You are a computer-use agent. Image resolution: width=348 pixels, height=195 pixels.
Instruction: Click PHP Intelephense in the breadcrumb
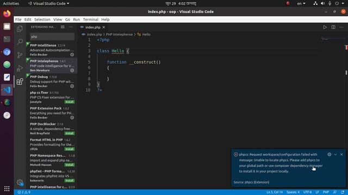(x=119, y=34)
